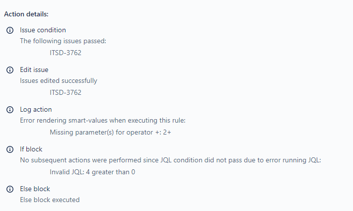Click the info icon beside Log action
The height and width of the screenshot is (211, 353).
coord(10,110)
